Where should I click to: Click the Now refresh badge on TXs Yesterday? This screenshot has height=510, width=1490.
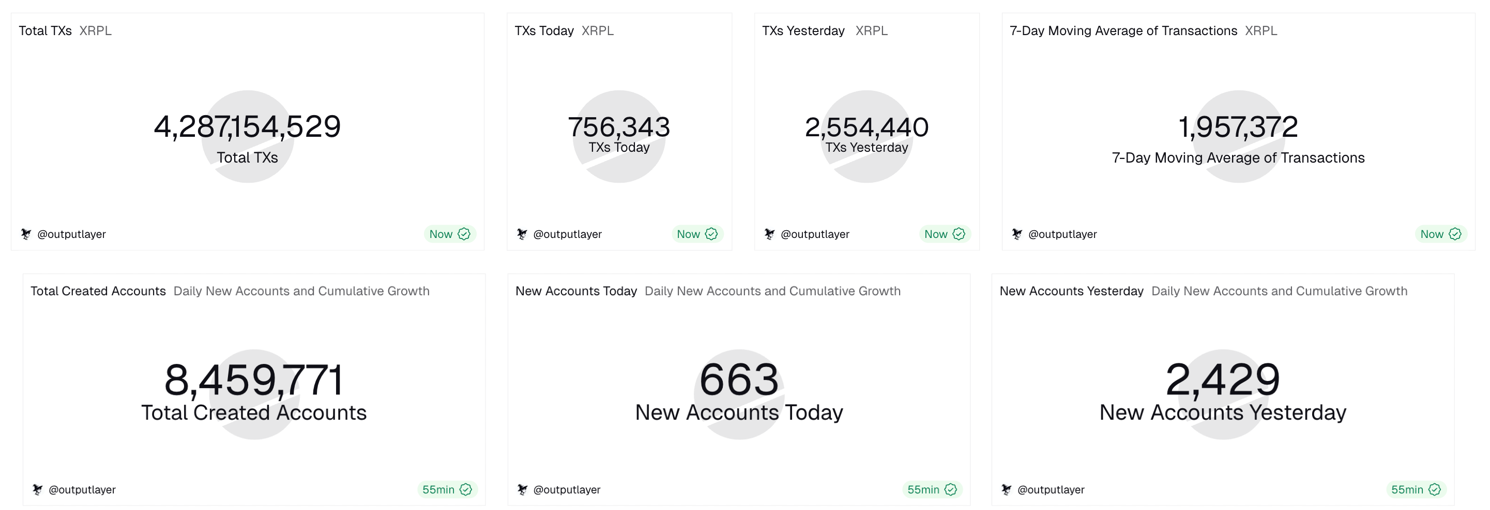tap(935, 234)
